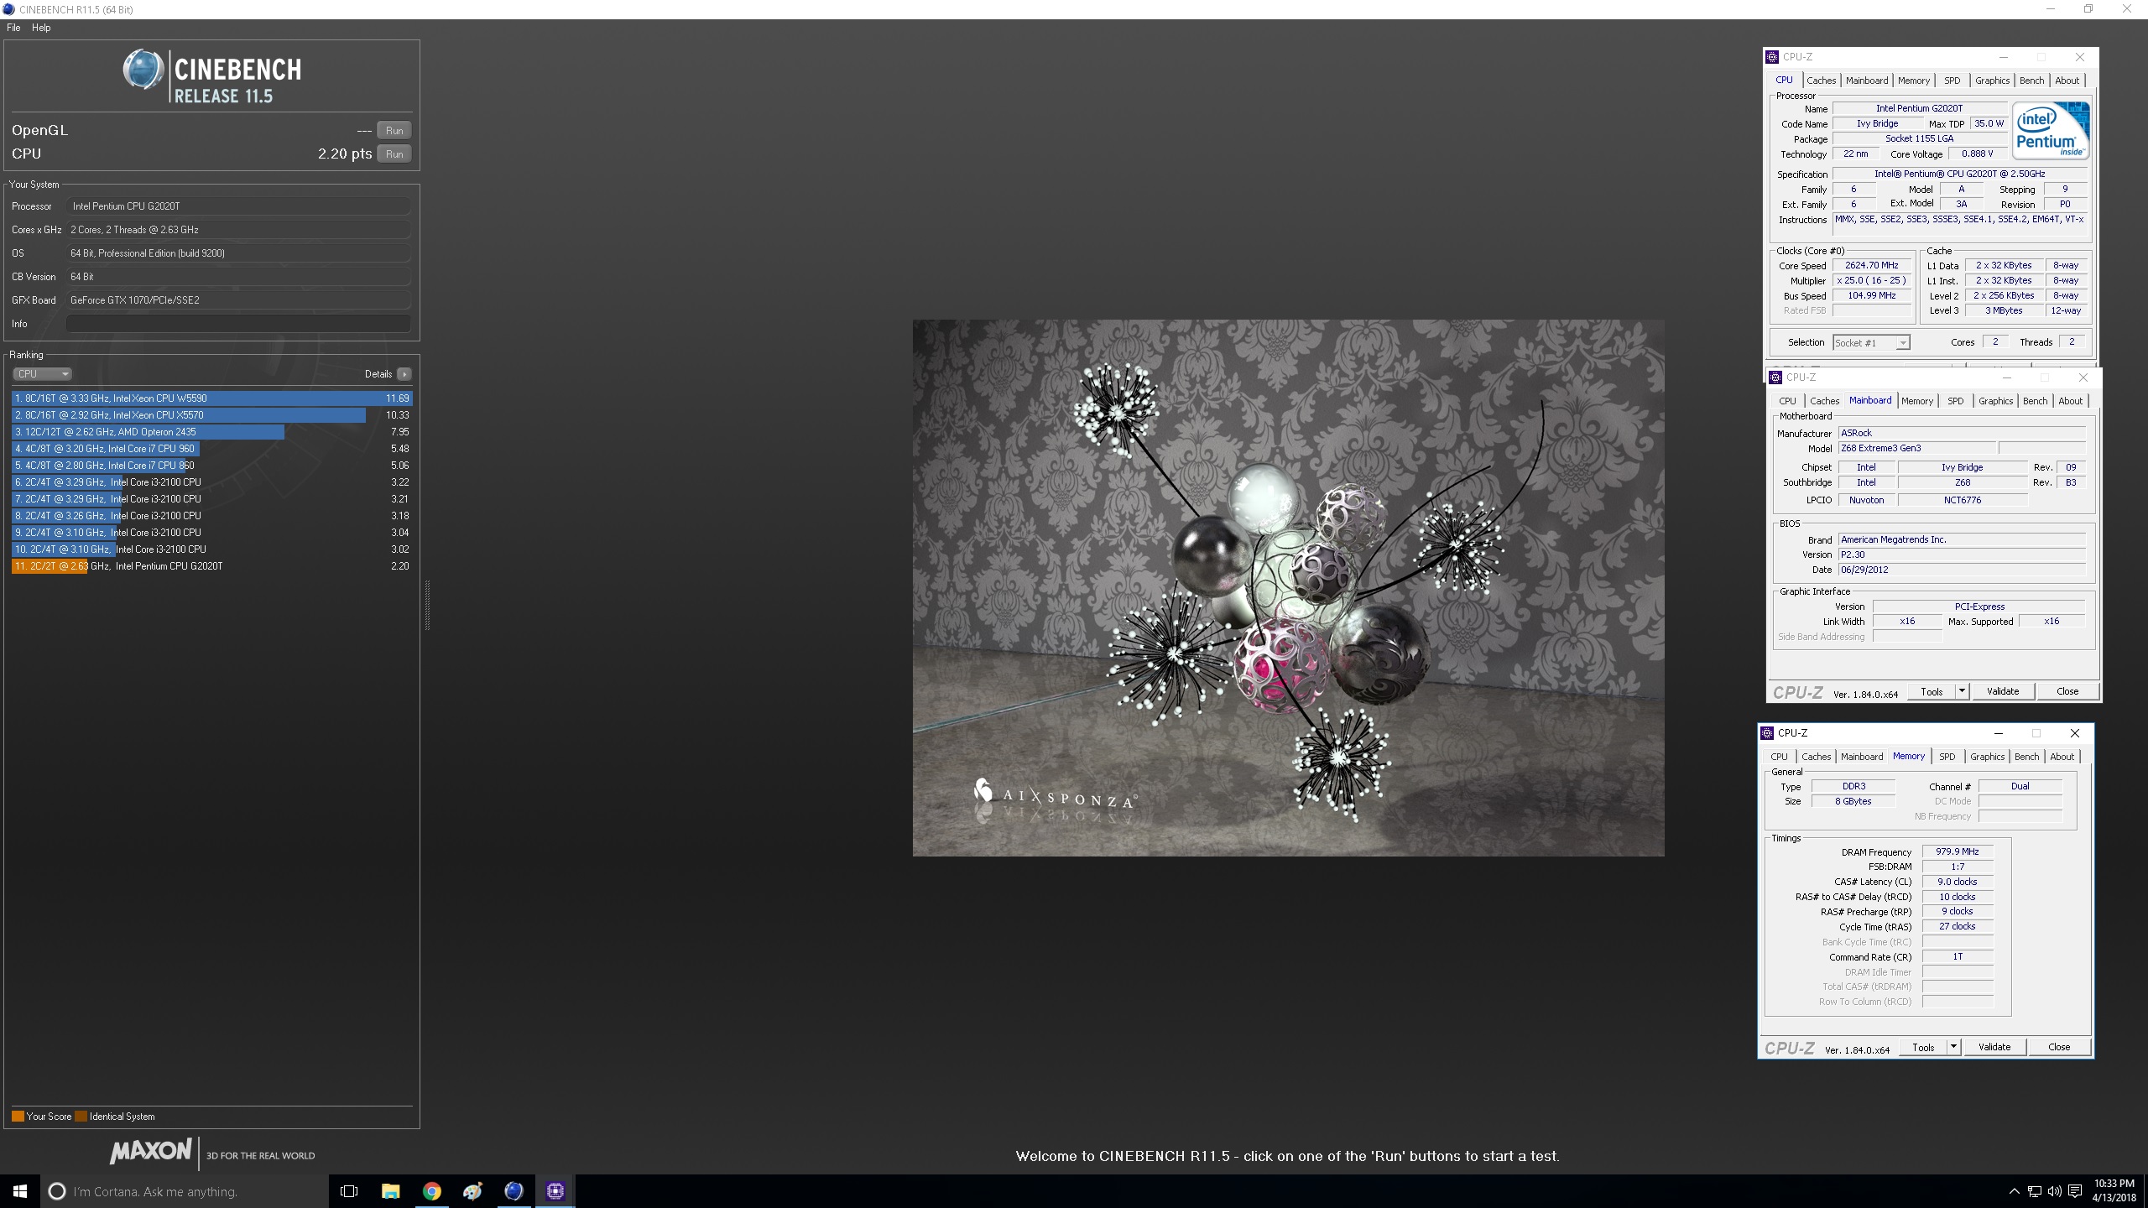Click the Cinebench logo sphere
The image size is (2148, 1208).
tap(143, 70)
